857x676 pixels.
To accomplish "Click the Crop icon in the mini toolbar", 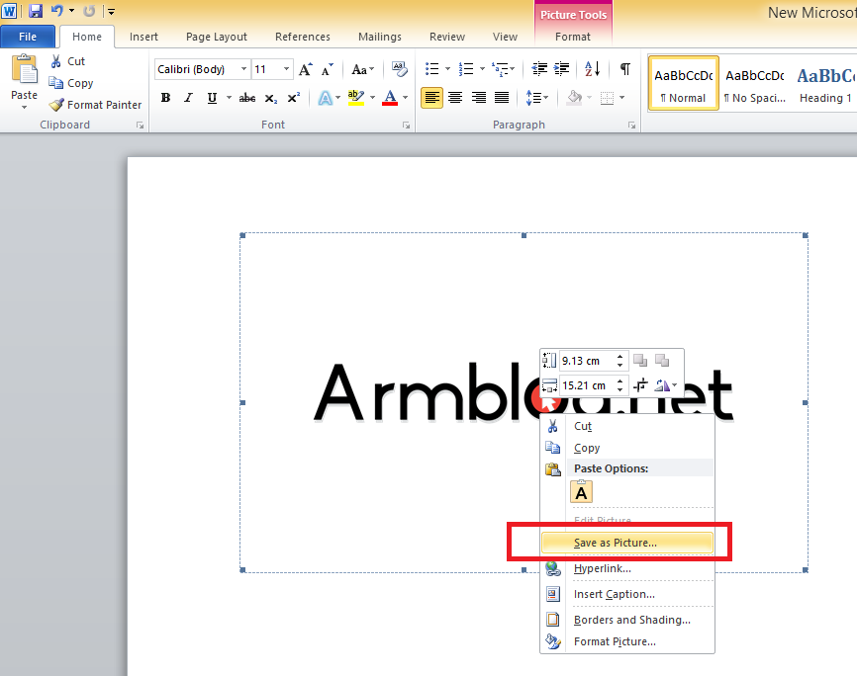I will pos(640,385).
